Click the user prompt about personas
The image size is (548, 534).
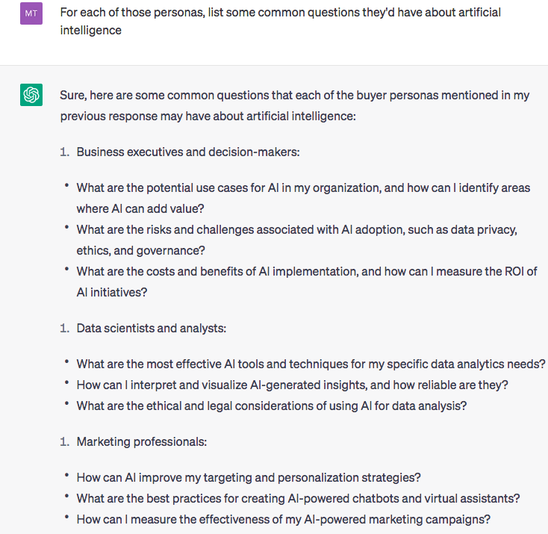(280, 22)
